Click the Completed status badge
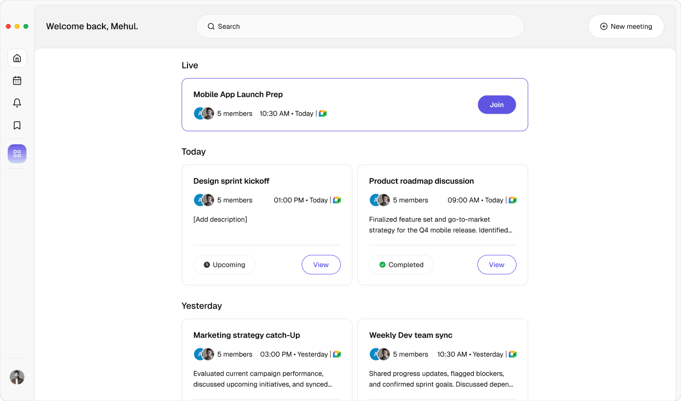 [x=401, y=265]
